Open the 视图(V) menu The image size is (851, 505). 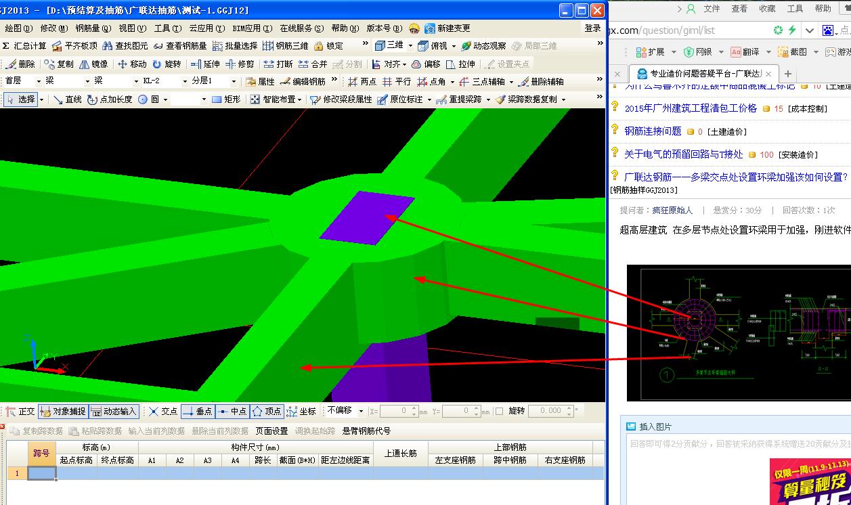[x=133, y=28]
